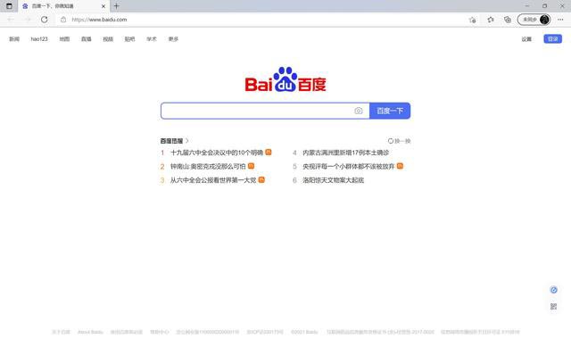Screen dimensions: 571x339
Task: Open the 学术 navigation link
Action: coord(152,39)
